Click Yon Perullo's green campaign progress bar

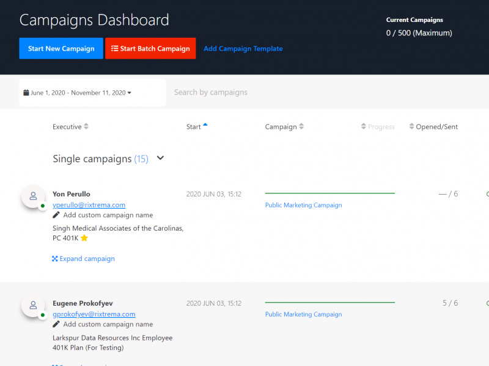coord(329,193)
